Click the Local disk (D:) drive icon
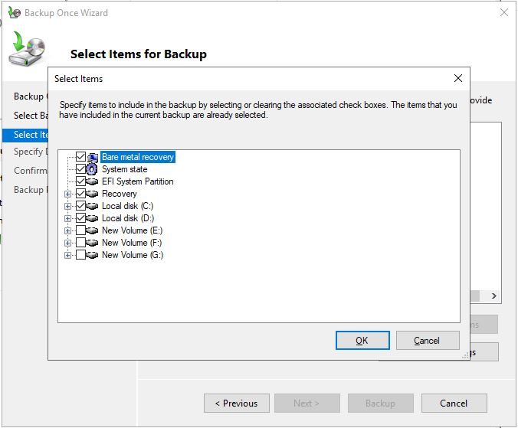Screen dimensions: 518x428 click(93, 218)
